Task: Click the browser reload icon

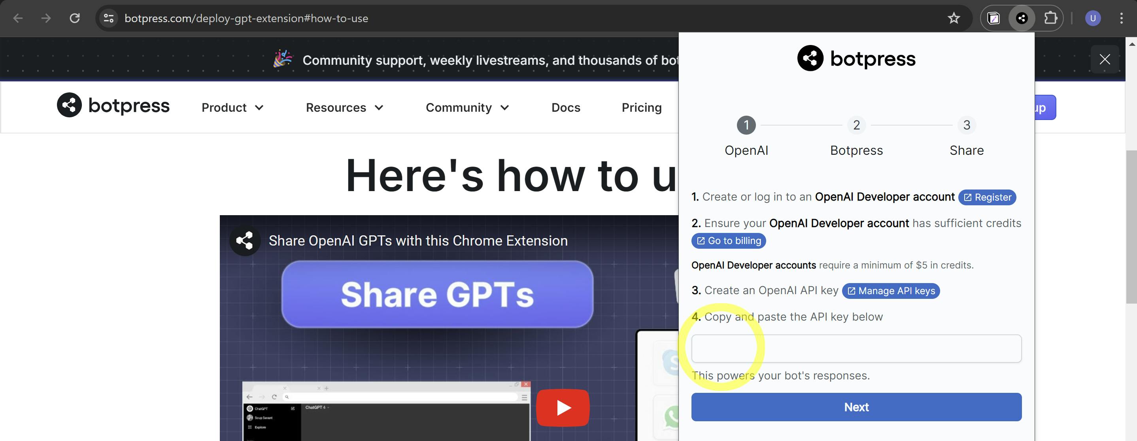Action: coord(75,18)
